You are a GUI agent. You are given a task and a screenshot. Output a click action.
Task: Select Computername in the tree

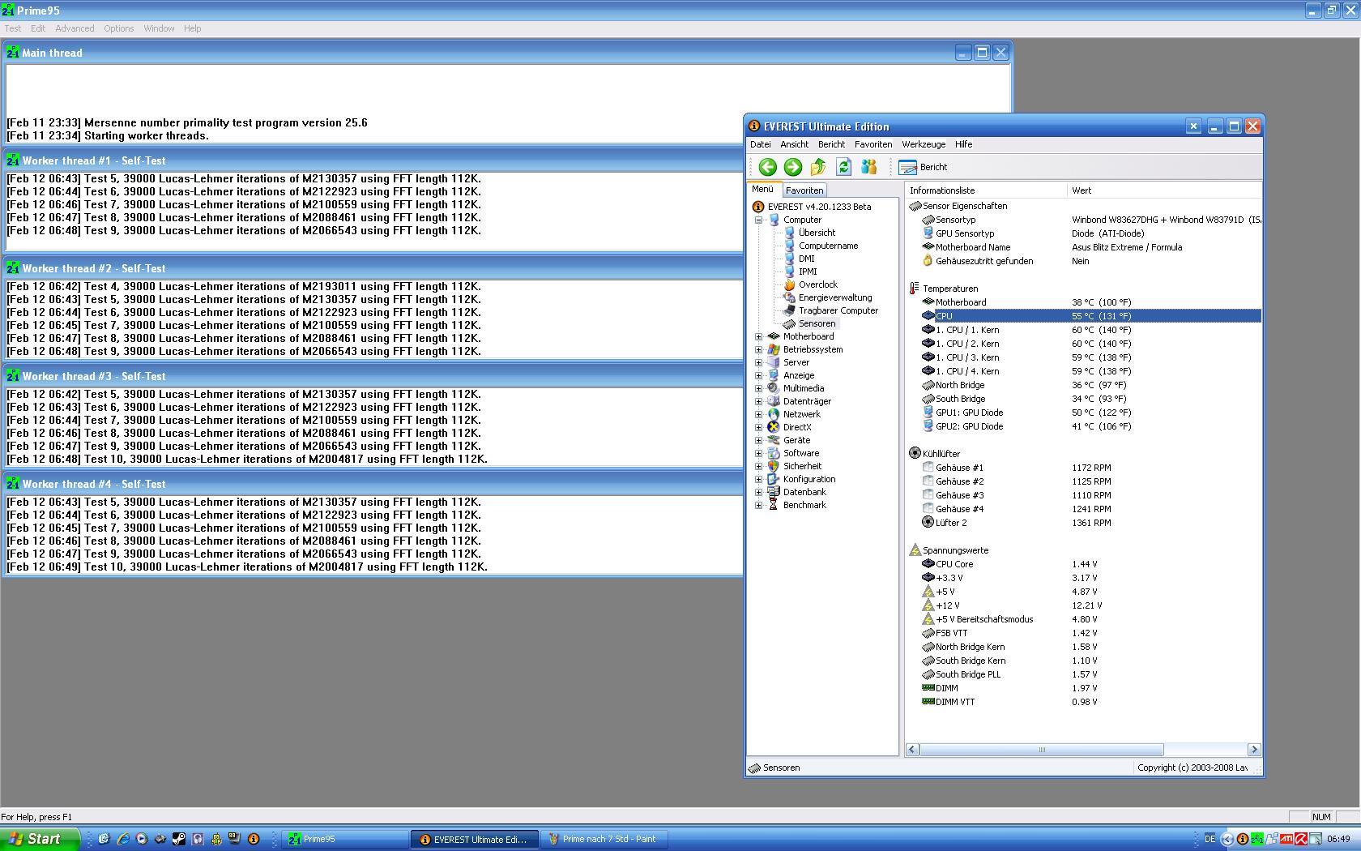(828, 246)
